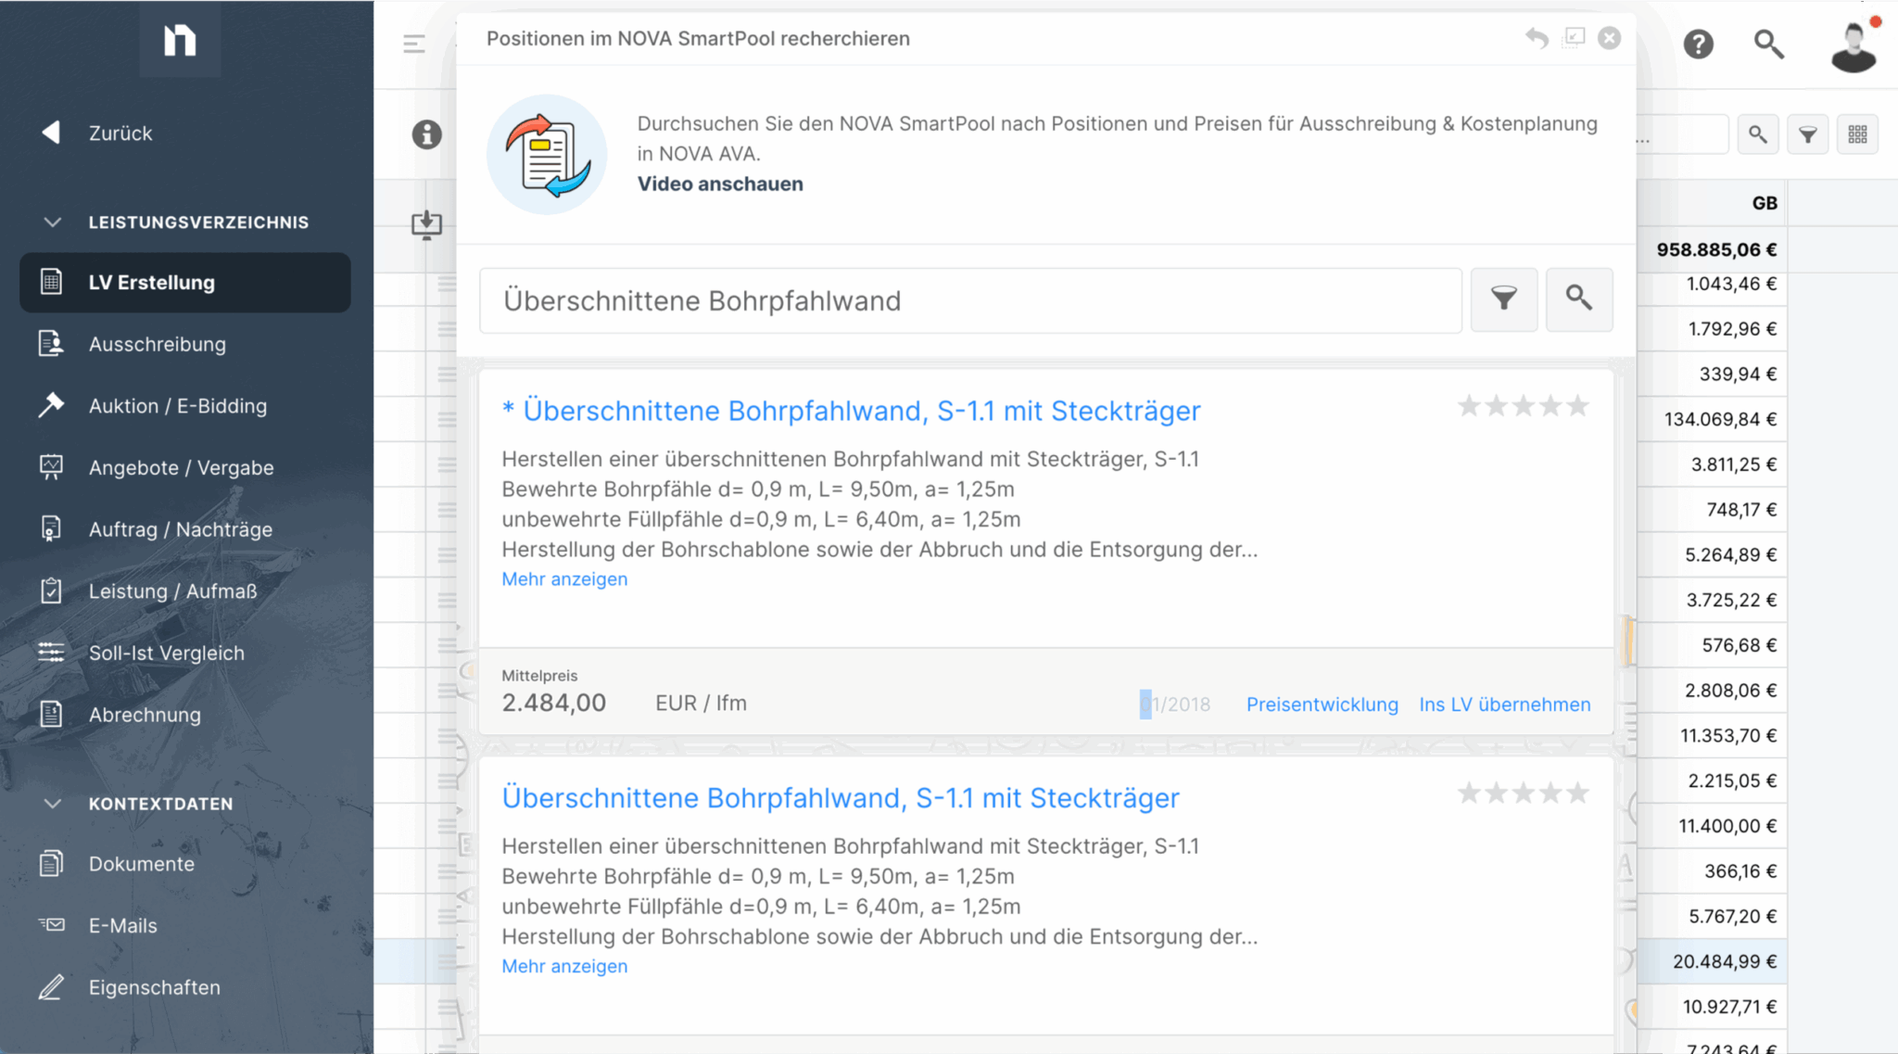Viewport: 1898px width, 1054px height.
Task: Click the LV Erstellung table icon
Action: [x=51, y=283]
